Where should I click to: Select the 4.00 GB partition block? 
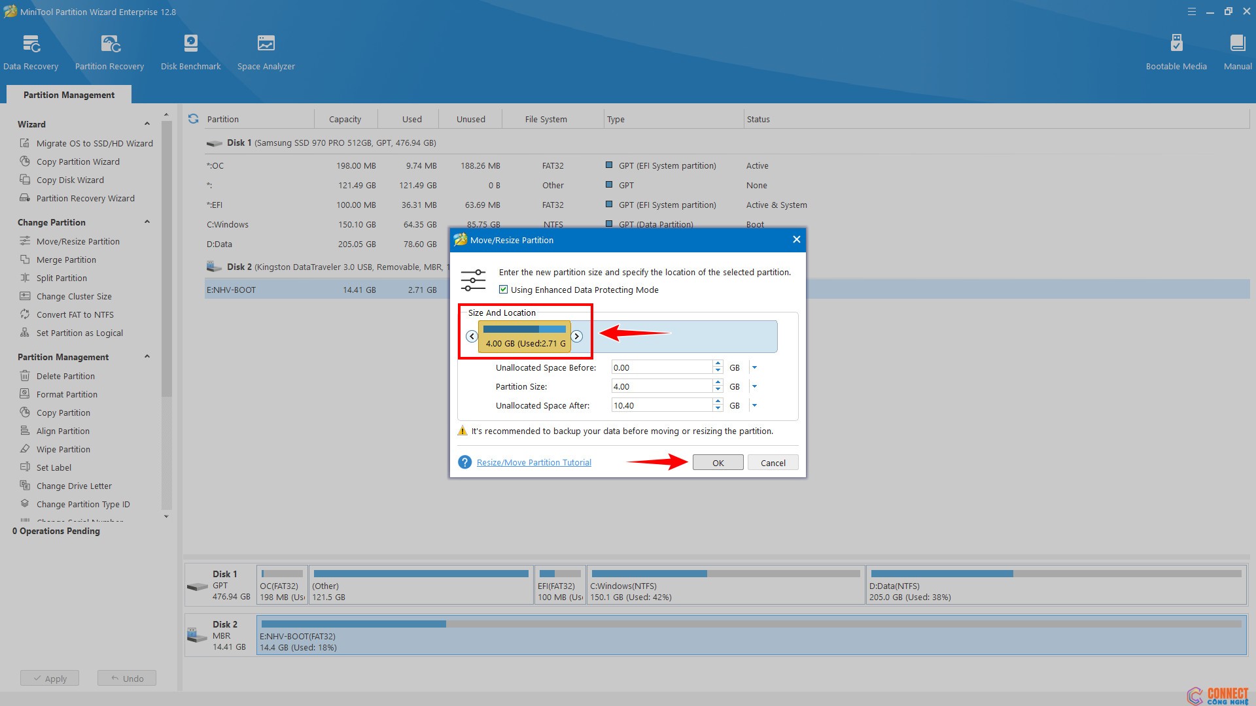[525, 337]
